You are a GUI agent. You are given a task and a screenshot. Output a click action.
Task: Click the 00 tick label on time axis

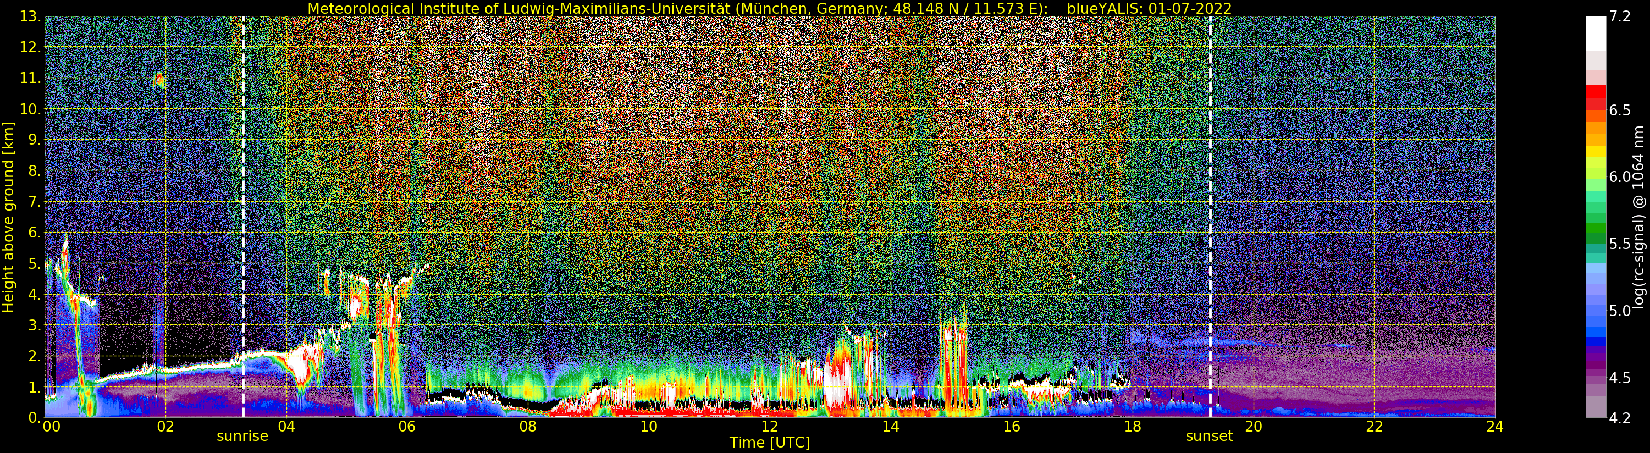tap(51, 427)
